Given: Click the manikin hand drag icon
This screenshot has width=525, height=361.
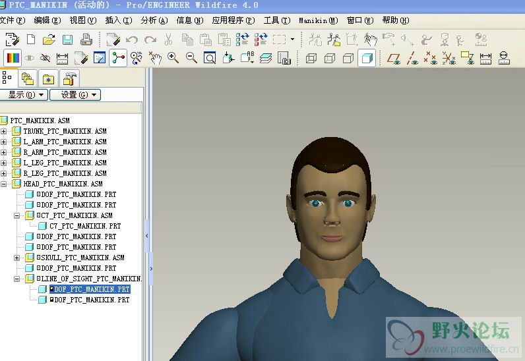Looking at the screenshot, I should tap(371, 40).
